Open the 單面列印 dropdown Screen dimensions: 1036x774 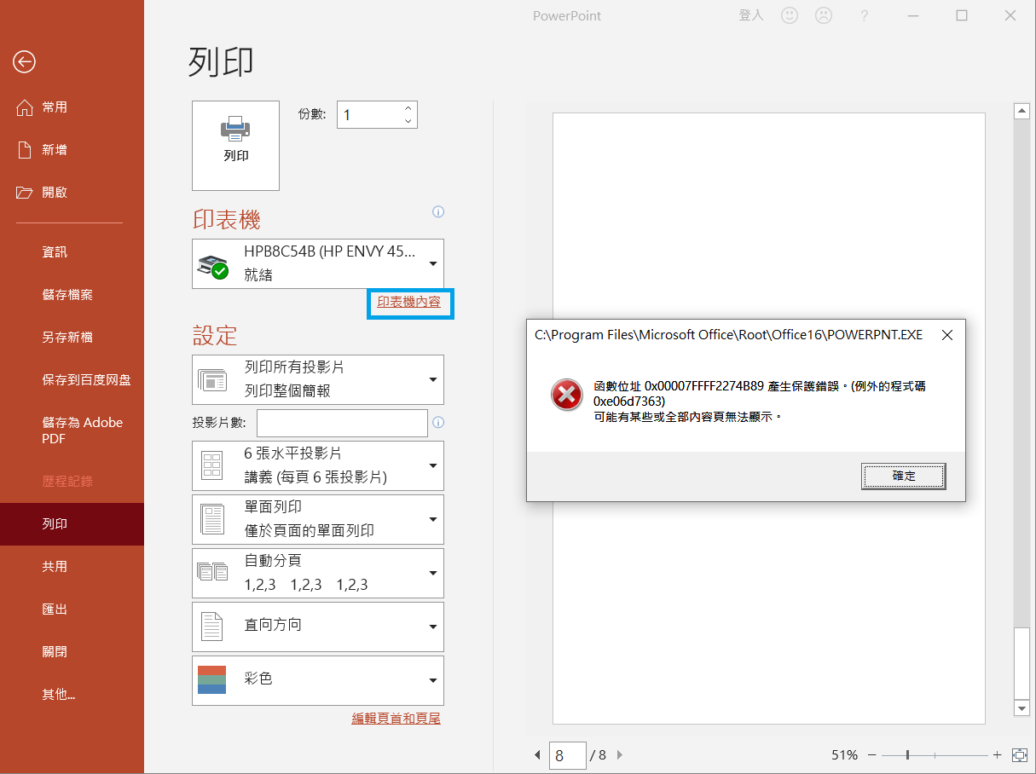(x=318, y=519)
